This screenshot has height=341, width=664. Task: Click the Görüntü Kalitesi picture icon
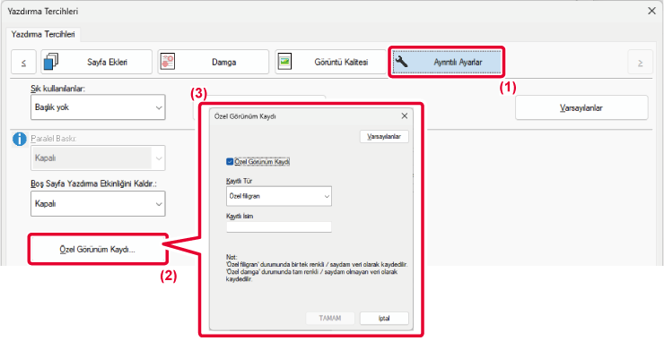click(x=284, y=62)
